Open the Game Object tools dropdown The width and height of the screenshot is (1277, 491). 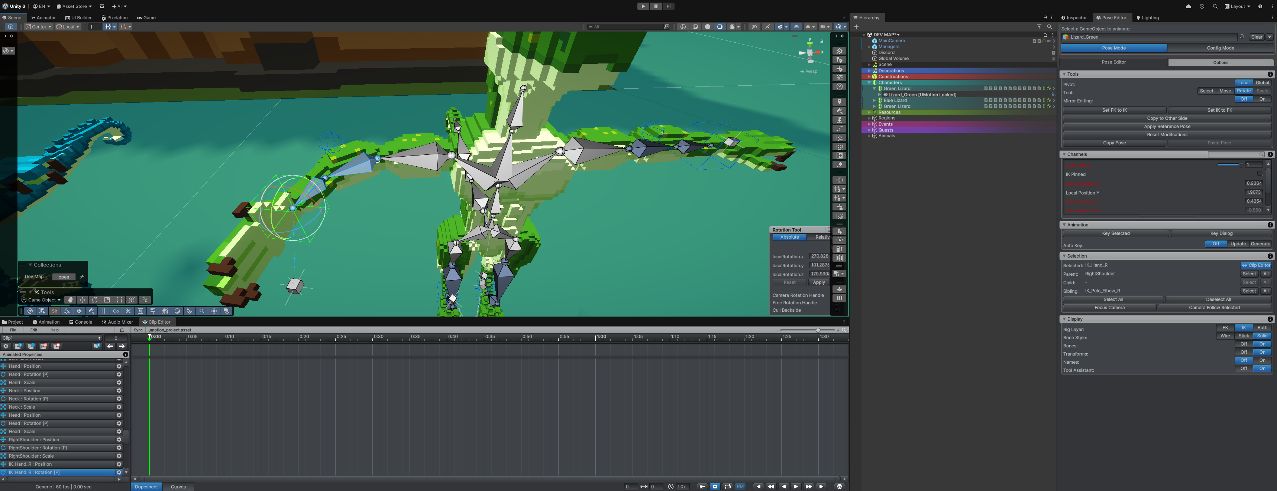point(42,300)
